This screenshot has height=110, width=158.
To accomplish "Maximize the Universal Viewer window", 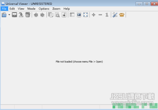I will [147, 4].
